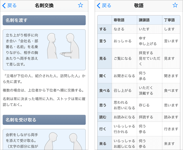Click the いたす cell
This screenshot has height=150, width=183.
(150, 29)
